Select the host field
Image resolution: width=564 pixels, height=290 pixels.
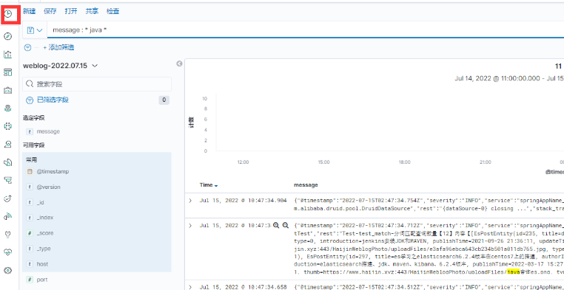tap(42, 264)
